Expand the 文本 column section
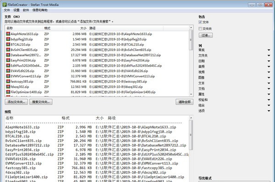Image resolution: width=275 pixels, height=182 pixels. (x=269, y=83)
